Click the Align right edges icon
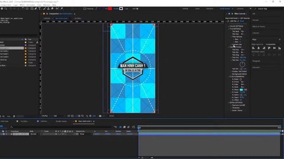 click(264, 48)
